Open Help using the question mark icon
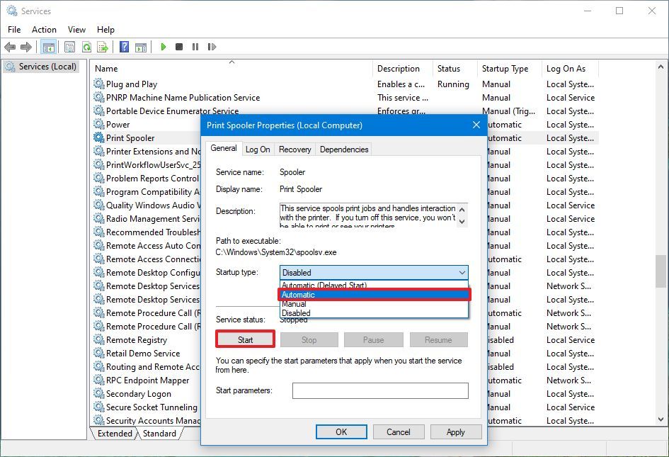 124,47
